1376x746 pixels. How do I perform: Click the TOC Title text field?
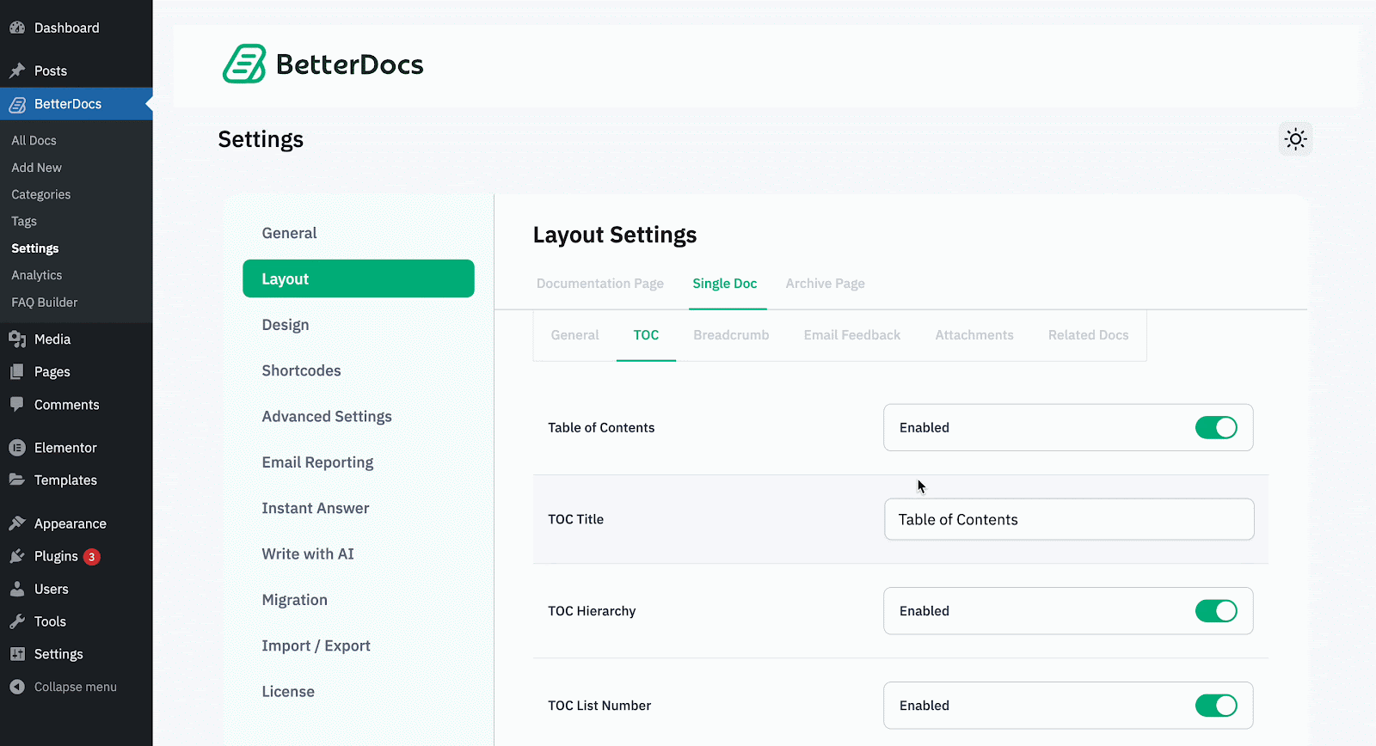(1069, 519)
